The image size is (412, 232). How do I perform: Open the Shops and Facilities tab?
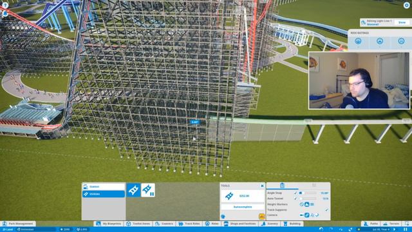240,224
